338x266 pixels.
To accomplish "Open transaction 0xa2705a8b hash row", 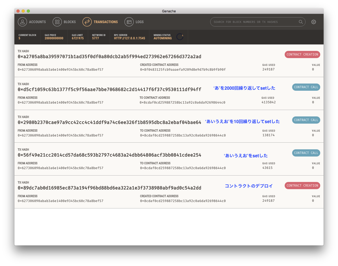I will [109, 57].
